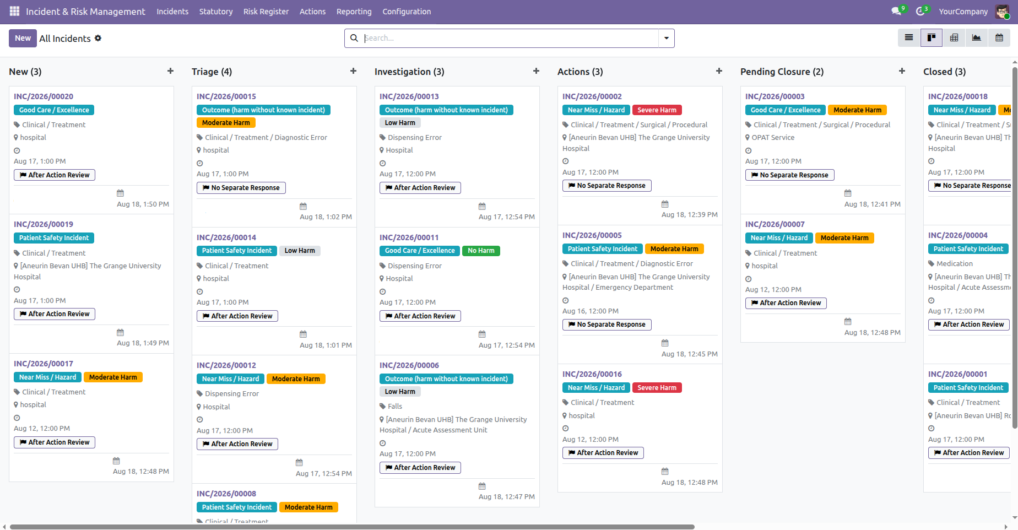
Task: Open the main apps grid menu
Action: click(x=15, y=11)
